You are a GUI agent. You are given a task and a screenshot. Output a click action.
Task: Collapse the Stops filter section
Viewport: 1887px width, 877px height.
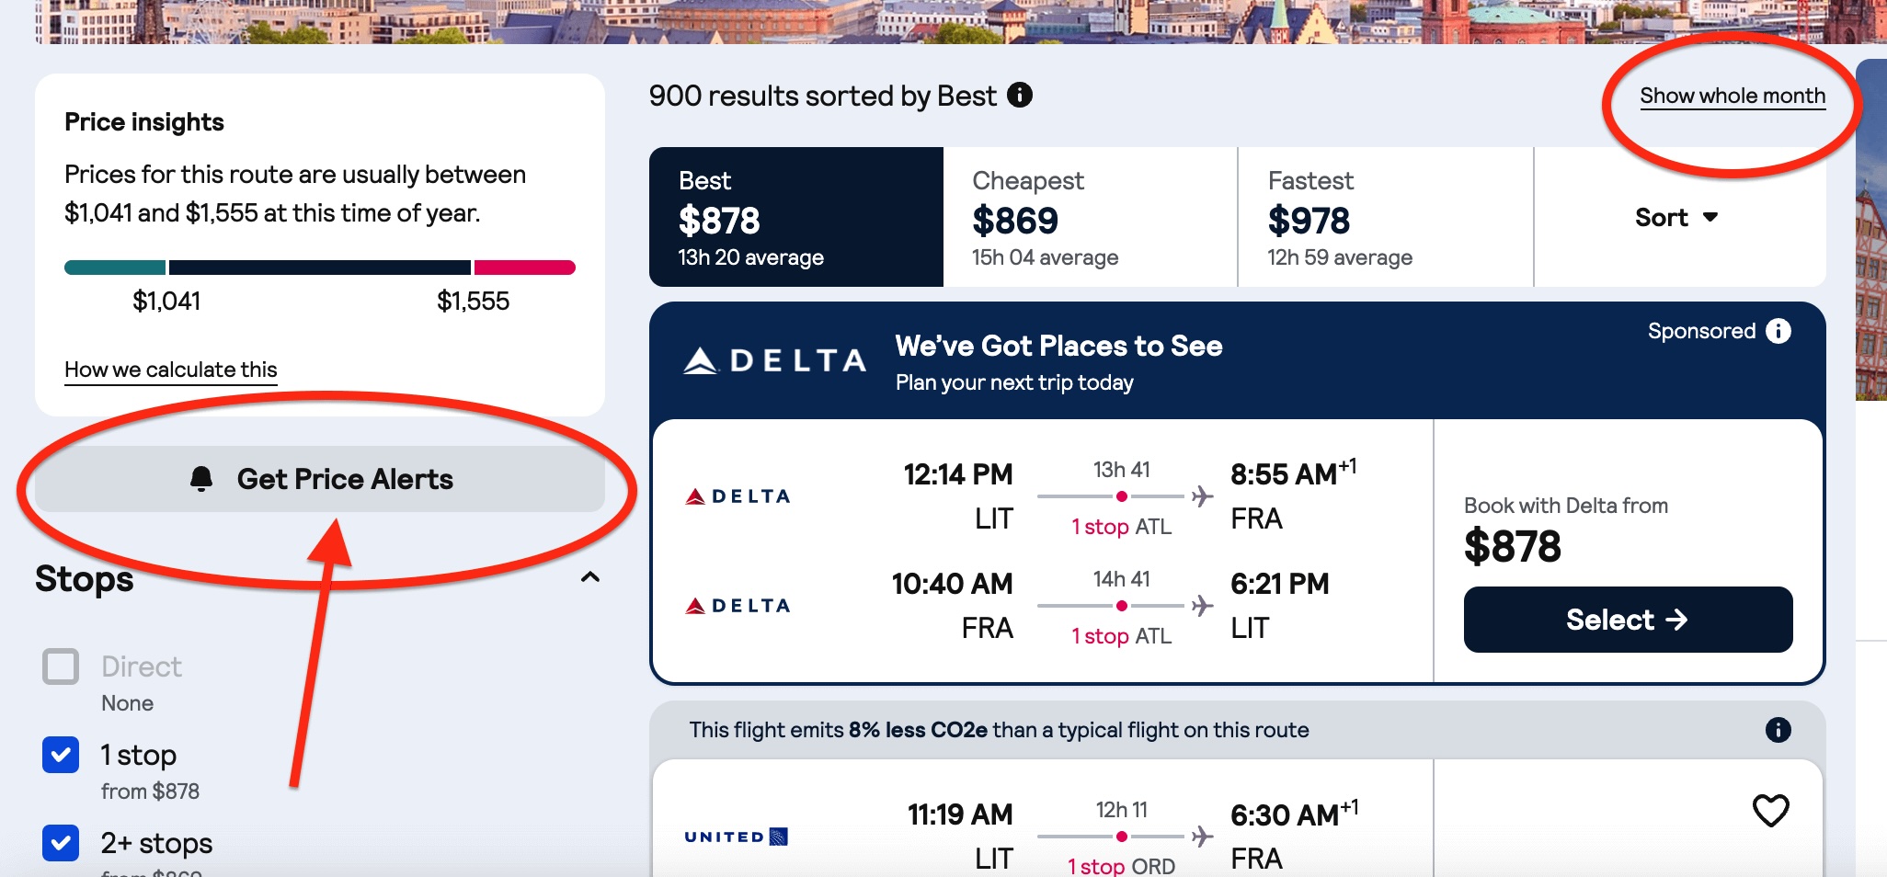(x=591, y=577)
